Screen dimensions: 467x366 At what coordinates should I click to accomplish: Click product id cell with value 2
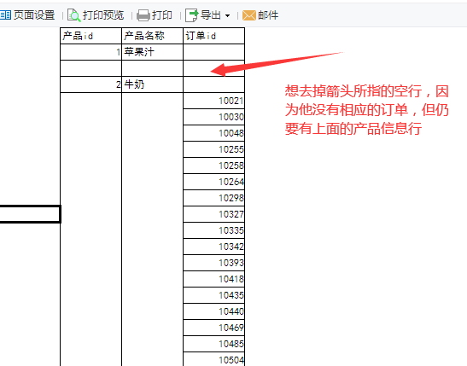pos(90,84)
